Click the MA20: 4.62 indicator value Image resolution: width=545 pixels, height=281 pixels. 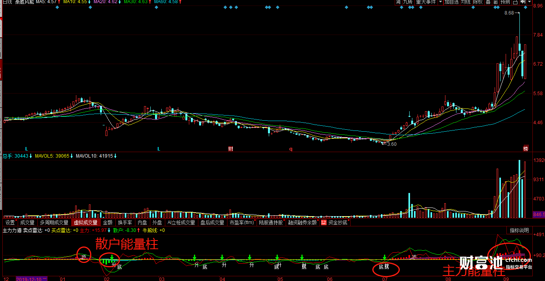click(105, 2)
